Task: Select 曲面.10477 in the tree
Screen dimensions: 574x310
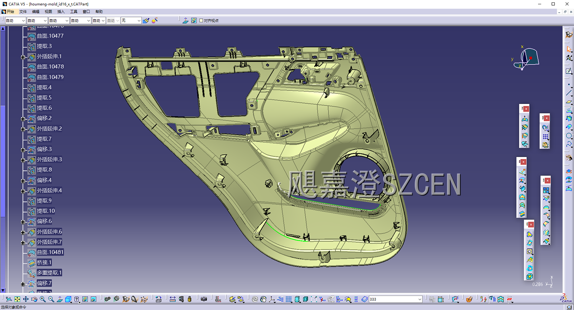Action: pos(50,36)
